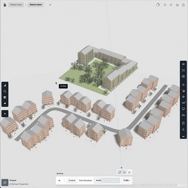Click the plus add button on left
Viewport: 188px width, 188px height.
(5, 114)
